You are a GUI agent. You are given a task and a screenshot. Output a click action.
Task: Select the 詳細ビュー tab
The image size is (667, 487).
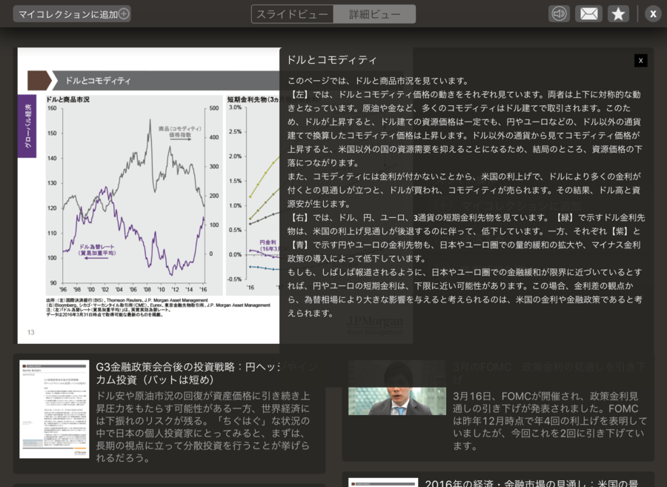[x=374, y=13]
